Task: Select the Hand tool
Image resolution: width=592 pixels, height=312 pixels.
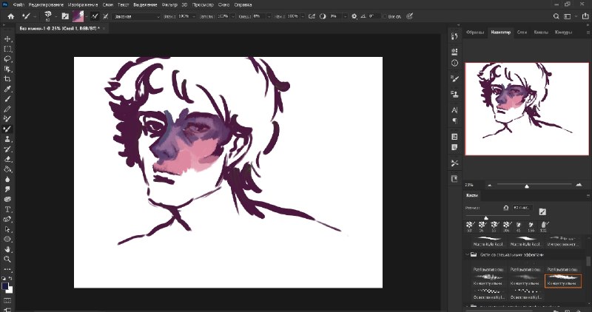Action: tap(7, 249)
